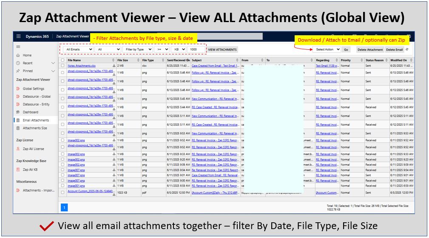Image resolution: width=429 pixels, height=238 pixels.
Task: Check the Account Custom pdf row checkbox
Action: point(63,193)
